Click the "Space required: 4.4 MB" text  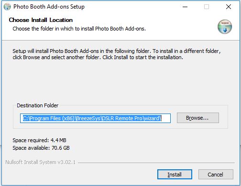[x=39, y=140]
